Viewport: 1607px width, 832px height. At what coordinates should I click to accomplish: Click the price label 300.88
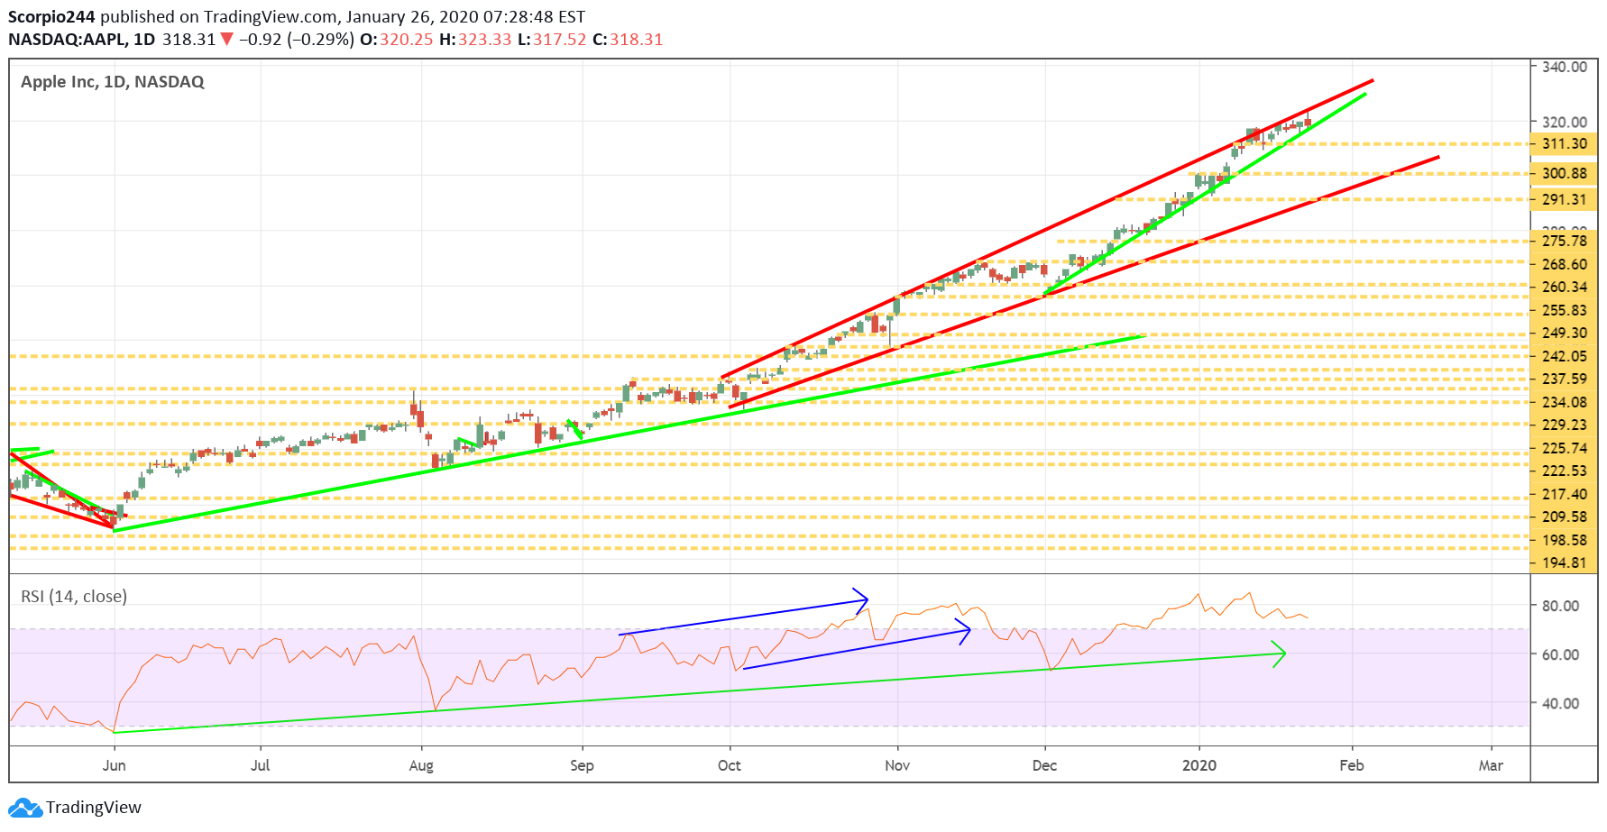1564,174
